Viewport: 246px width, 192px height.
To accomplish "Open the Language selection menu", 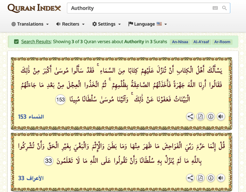I will [x=148, y=24].
